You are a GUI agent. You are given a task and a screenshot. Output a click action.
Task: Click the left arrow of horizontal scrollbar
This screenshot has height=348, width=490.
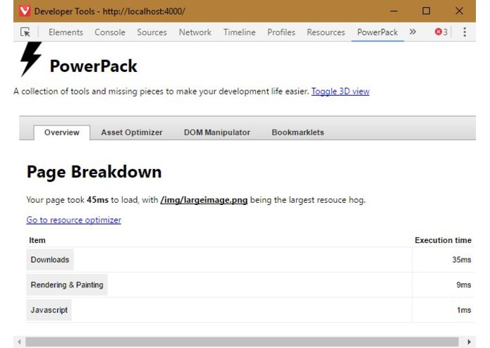[x=19, y=342]
